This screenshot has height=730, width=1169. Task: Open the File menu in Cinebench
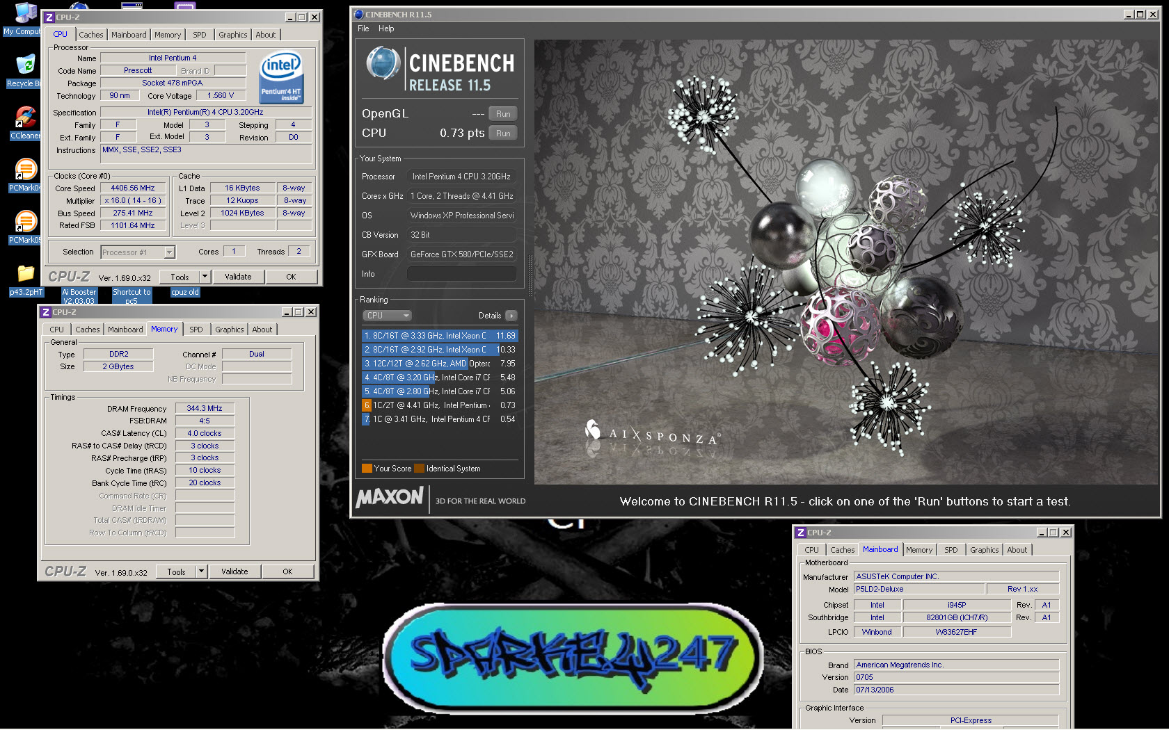[363, 29]
